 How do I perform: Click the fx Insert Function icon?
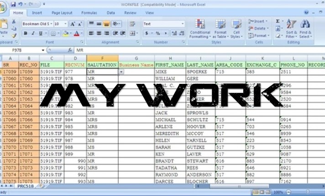[x=70, y=50]
